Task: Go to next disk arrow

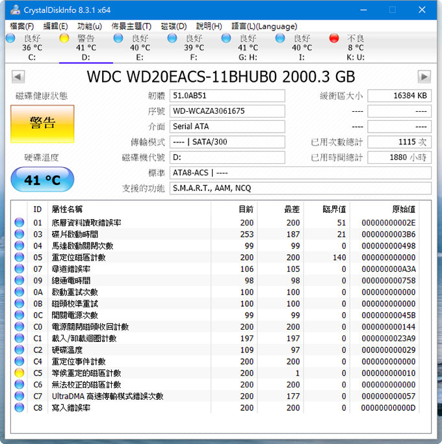Action: point(424,77)
